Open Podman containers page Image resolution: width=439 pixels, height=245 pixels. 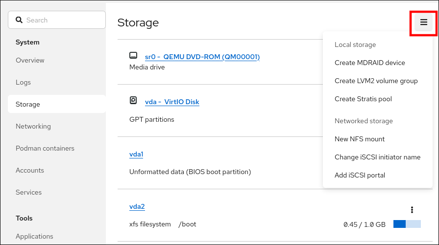click(45, 148)
